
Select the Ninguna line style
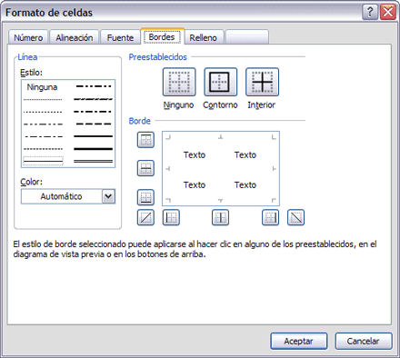42,87
